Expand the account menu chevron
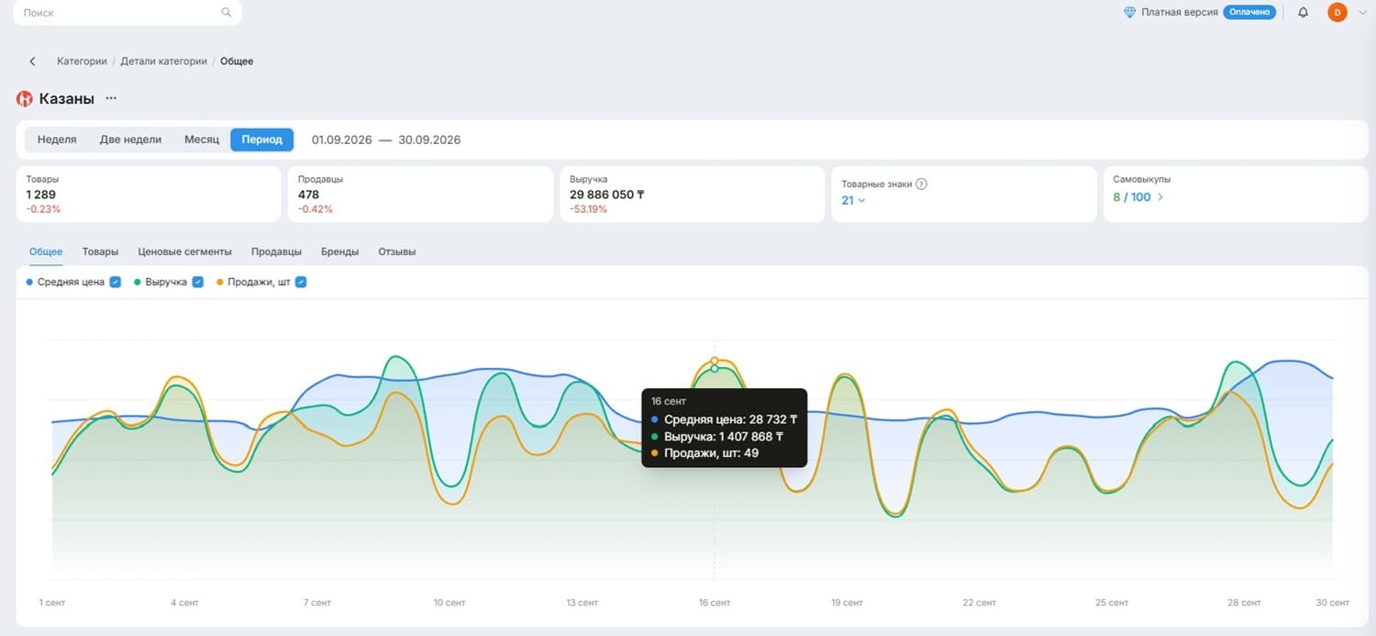1376x636 pixels. pyautogui.click(x=1362, y=13)
